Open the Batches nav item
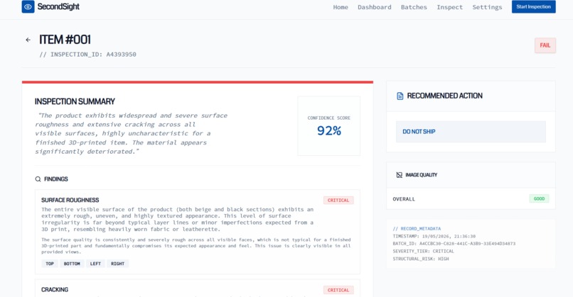 point(414,7)
